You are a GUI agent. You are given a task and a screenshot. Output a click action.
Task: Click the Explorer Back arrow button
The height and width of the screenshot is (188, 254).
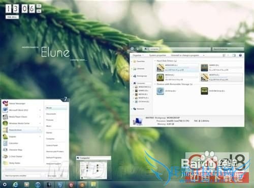[x=132, y=49]
